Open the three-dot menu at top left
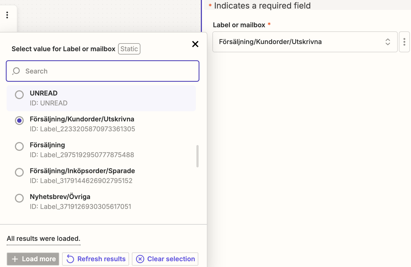411x267 pixels. click(x=7, y=15)
